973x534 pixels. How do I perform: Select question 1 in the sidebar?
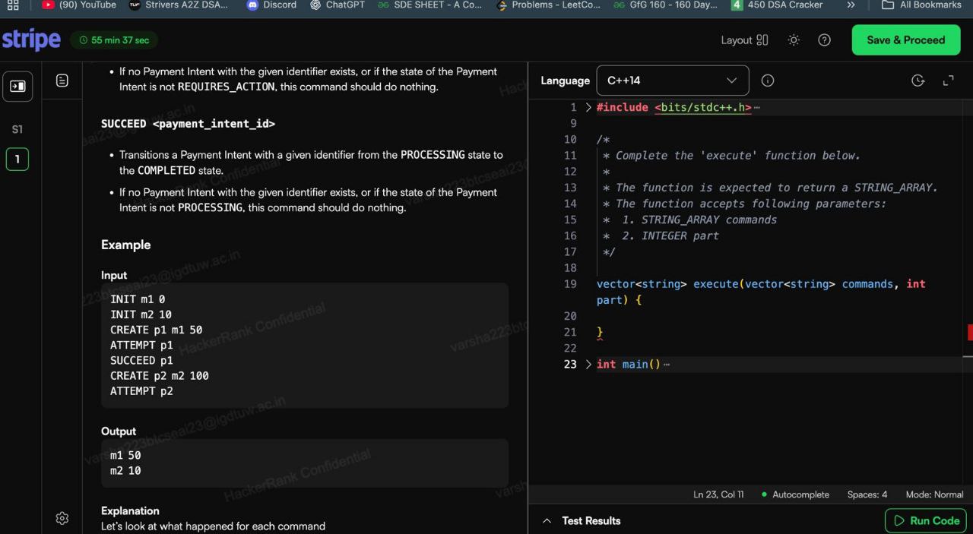click(17, 160)
